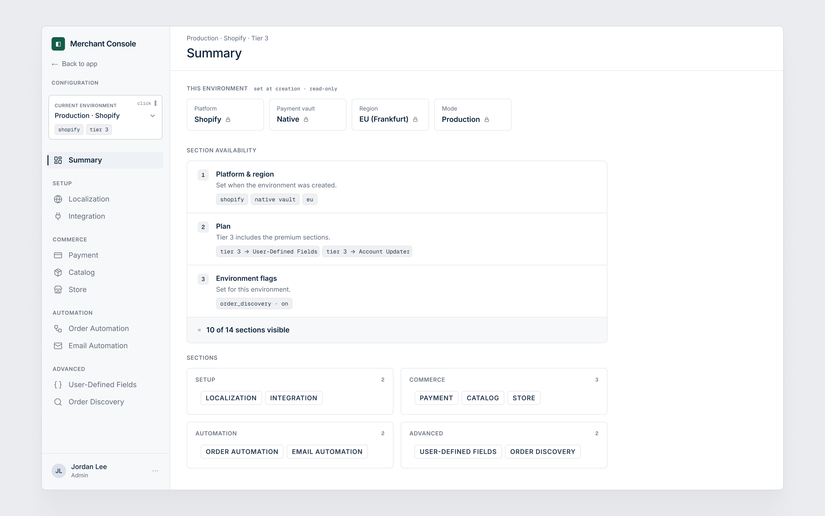
Task: Click the LOCALIZATION section chip
Action: 231,398
